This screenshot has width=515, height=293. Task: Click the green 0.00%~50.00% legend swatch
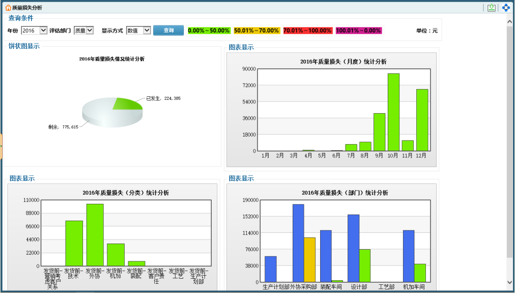[209, 31]
